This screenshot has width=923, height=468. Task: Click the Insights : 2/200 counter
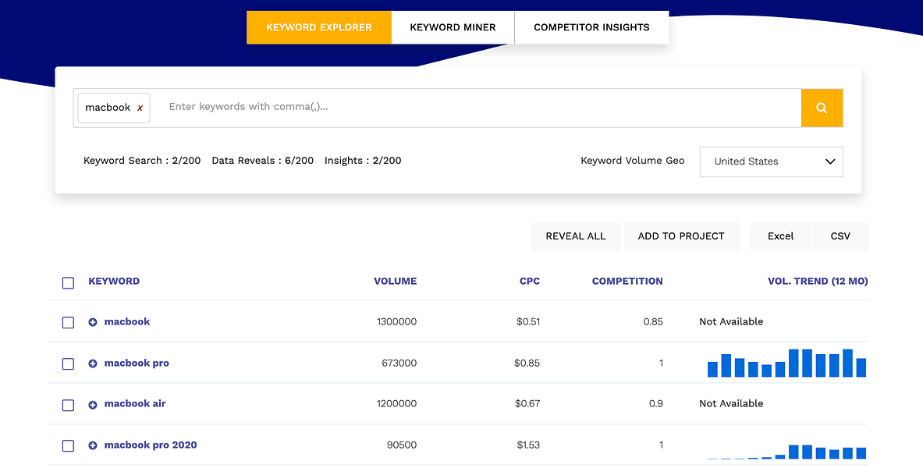pos(363,160)
